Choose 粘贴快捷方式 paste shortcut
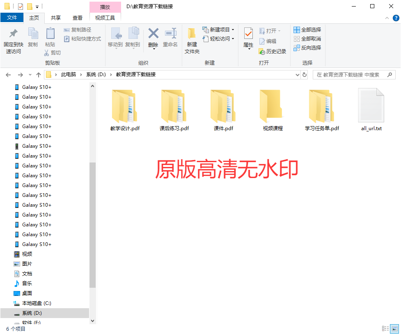 click(x=82, y=39)
